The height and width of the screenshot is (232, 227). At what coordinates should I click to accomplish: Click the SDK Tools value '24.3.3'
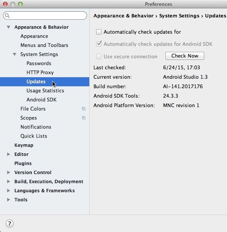click(x=171, y=96)
